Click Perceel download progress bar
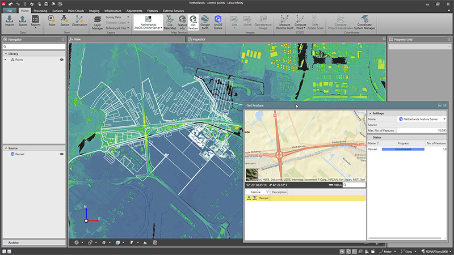 (x=403, y=149)
